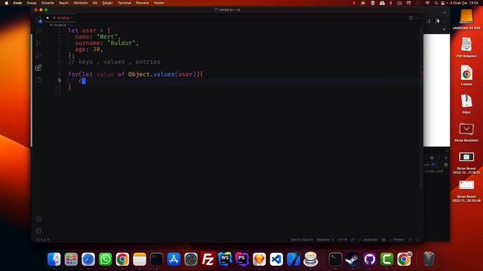Click the word Object in line 8
483x271 pixels.
coord(139,75)
